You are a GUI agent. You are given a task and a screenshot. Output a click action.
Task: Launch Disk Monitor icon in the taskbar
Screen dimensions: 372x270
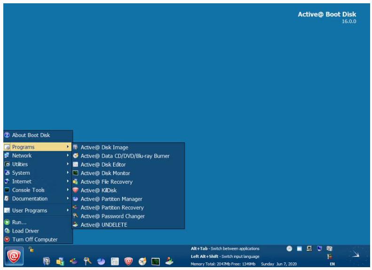coord(155,262)
